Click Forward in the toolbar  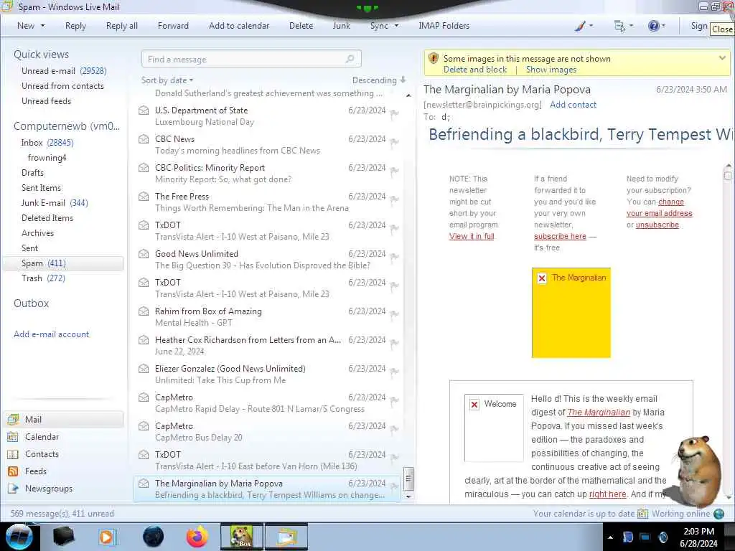coord(173,26)
